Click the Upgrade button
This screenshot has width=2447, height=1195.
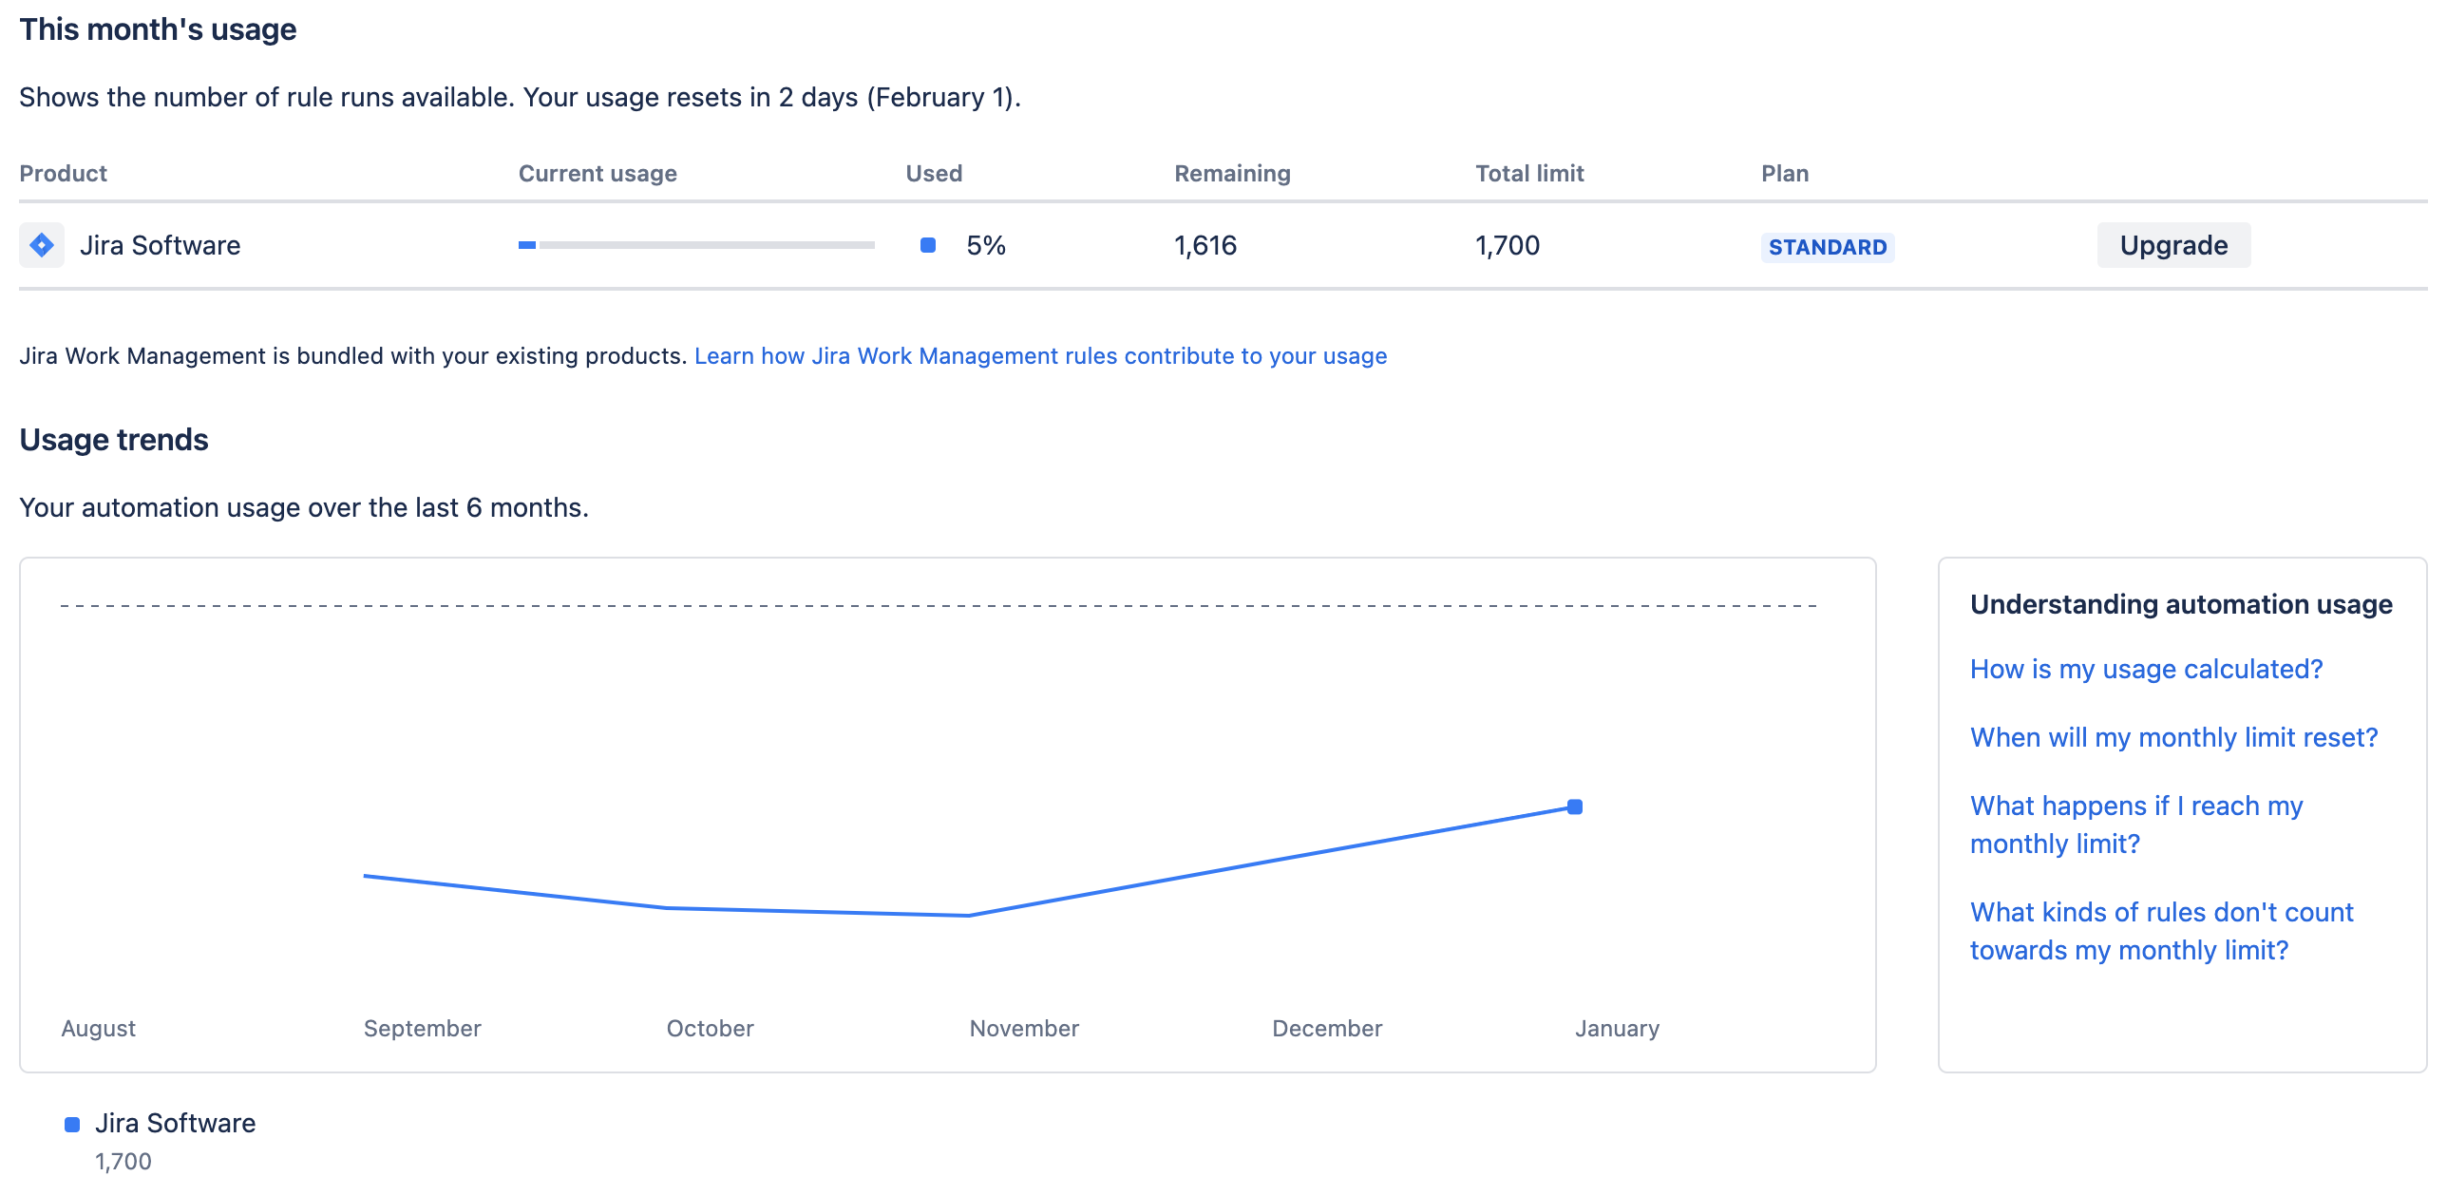pyautogui.click(x=2173, y=245)
